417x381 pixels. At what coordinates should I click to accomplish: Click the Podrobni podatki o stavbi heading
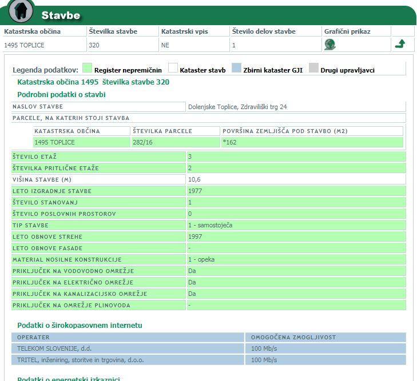tap(61, 94)
